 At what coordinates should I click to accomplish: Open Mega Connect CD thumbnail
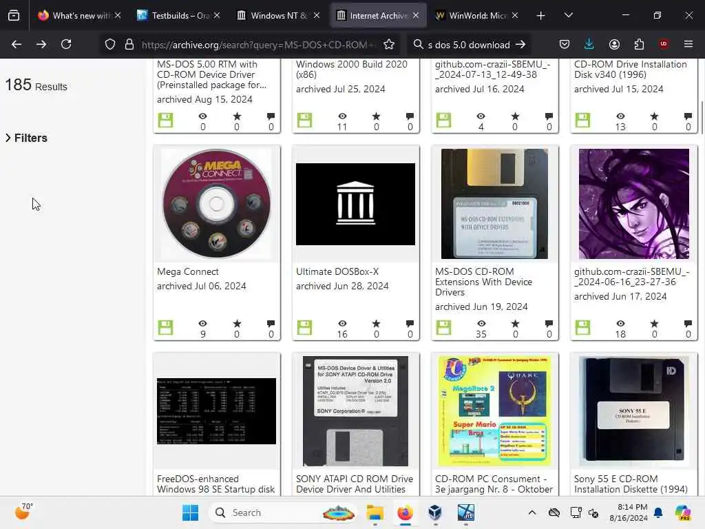click(216, 204)
